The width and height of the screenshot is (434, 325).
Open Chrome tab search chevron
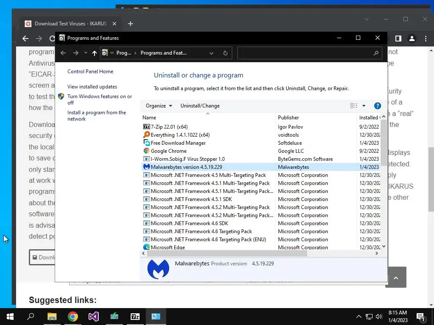367,19
